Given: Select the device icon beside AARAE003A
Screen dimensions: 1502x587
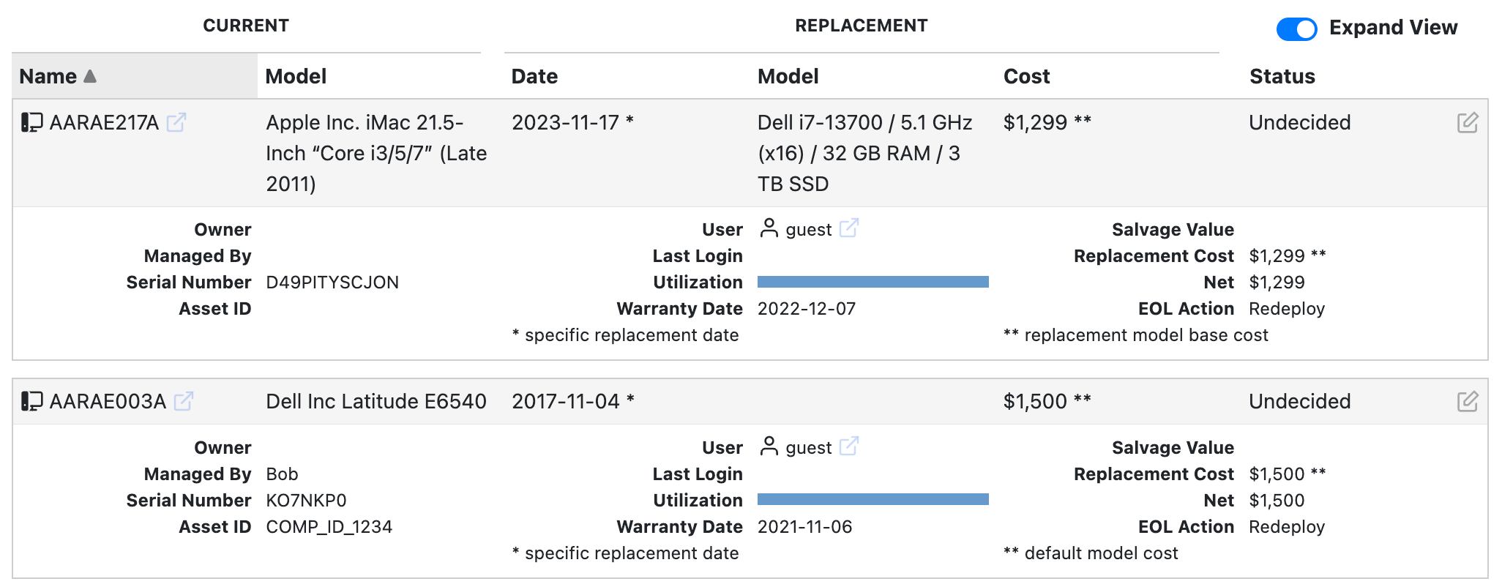Looking at the screenshot, I should 30,400.
